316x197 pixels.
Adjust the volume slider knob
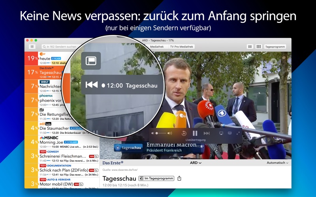(x=156, y=133)
